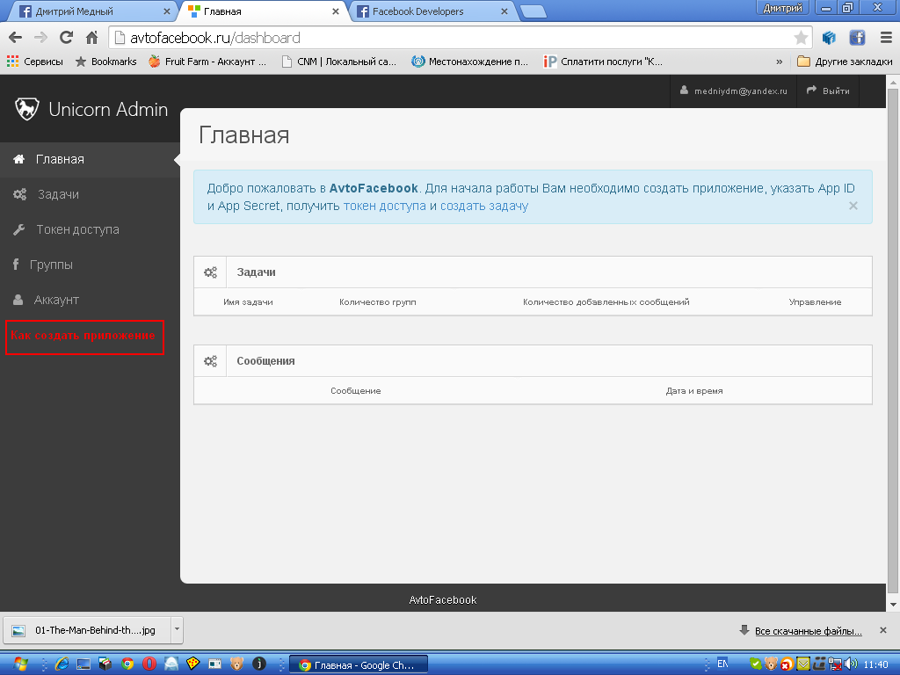
Task: Click the AvtoFacebook footer text
Action: click(x=443, y=599)
